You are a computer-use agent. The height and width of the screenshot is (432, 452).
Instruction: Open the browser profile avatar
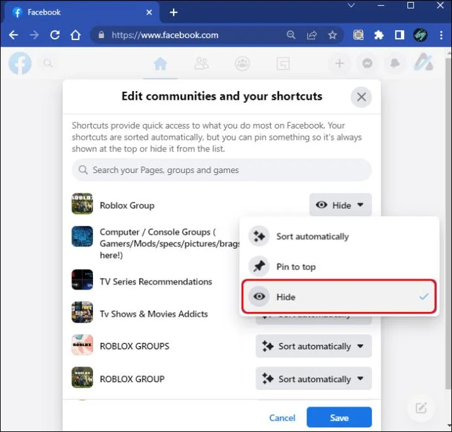pos(421,35)
